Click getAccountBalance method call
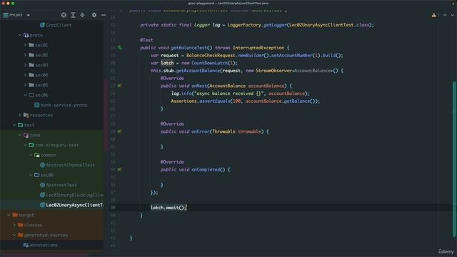The width and height of the screenshot is (457, 257). click(198, 71)
